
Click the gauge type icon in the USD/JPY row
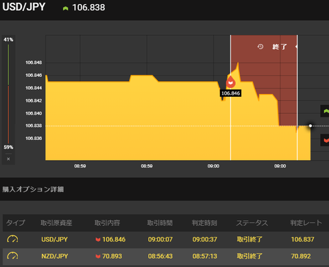[12, 240]
